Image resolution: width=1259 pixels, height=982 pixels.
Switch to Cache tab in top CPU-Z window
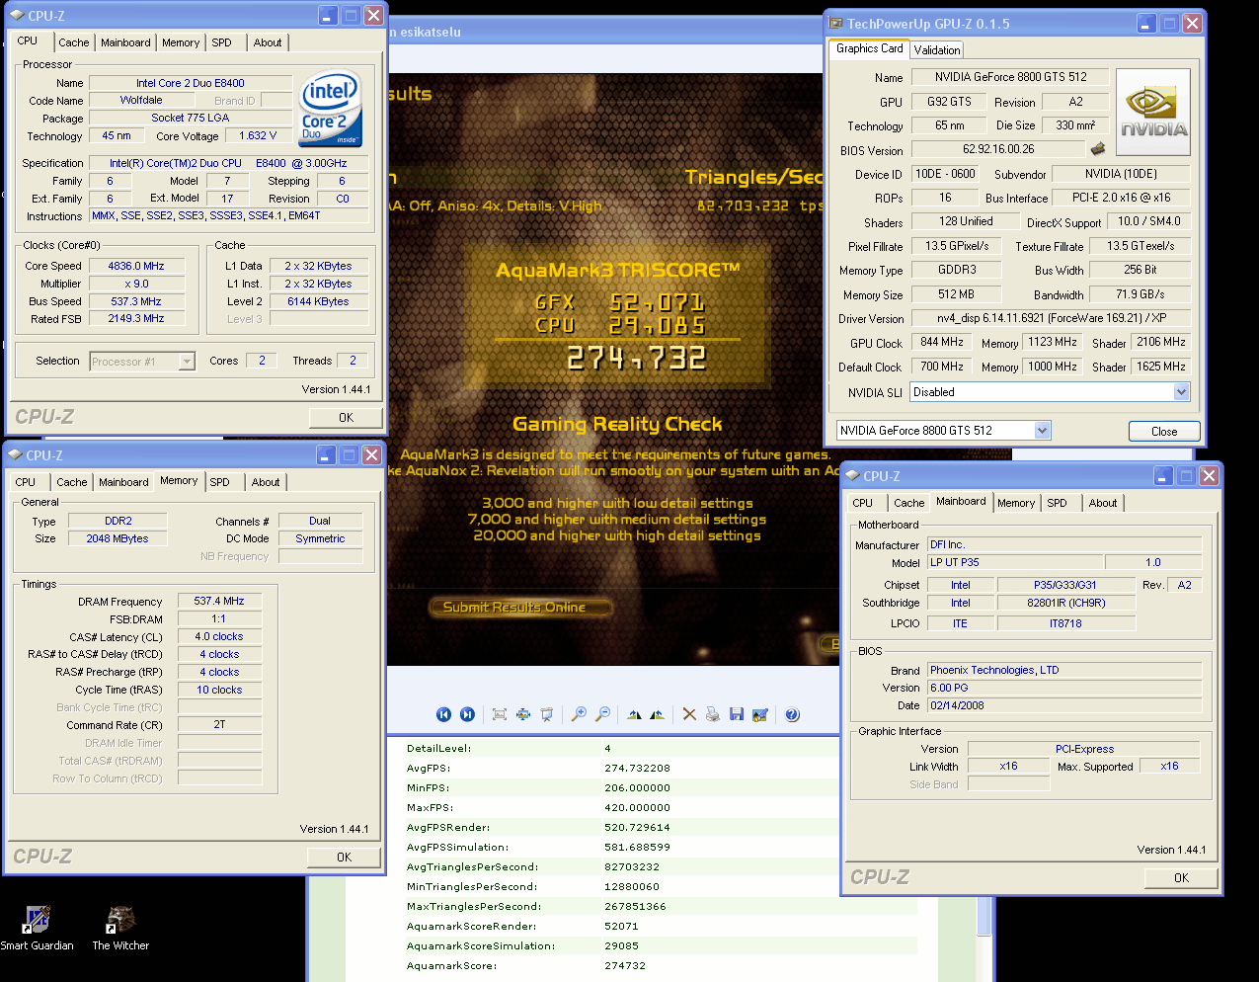pos(73,42)
